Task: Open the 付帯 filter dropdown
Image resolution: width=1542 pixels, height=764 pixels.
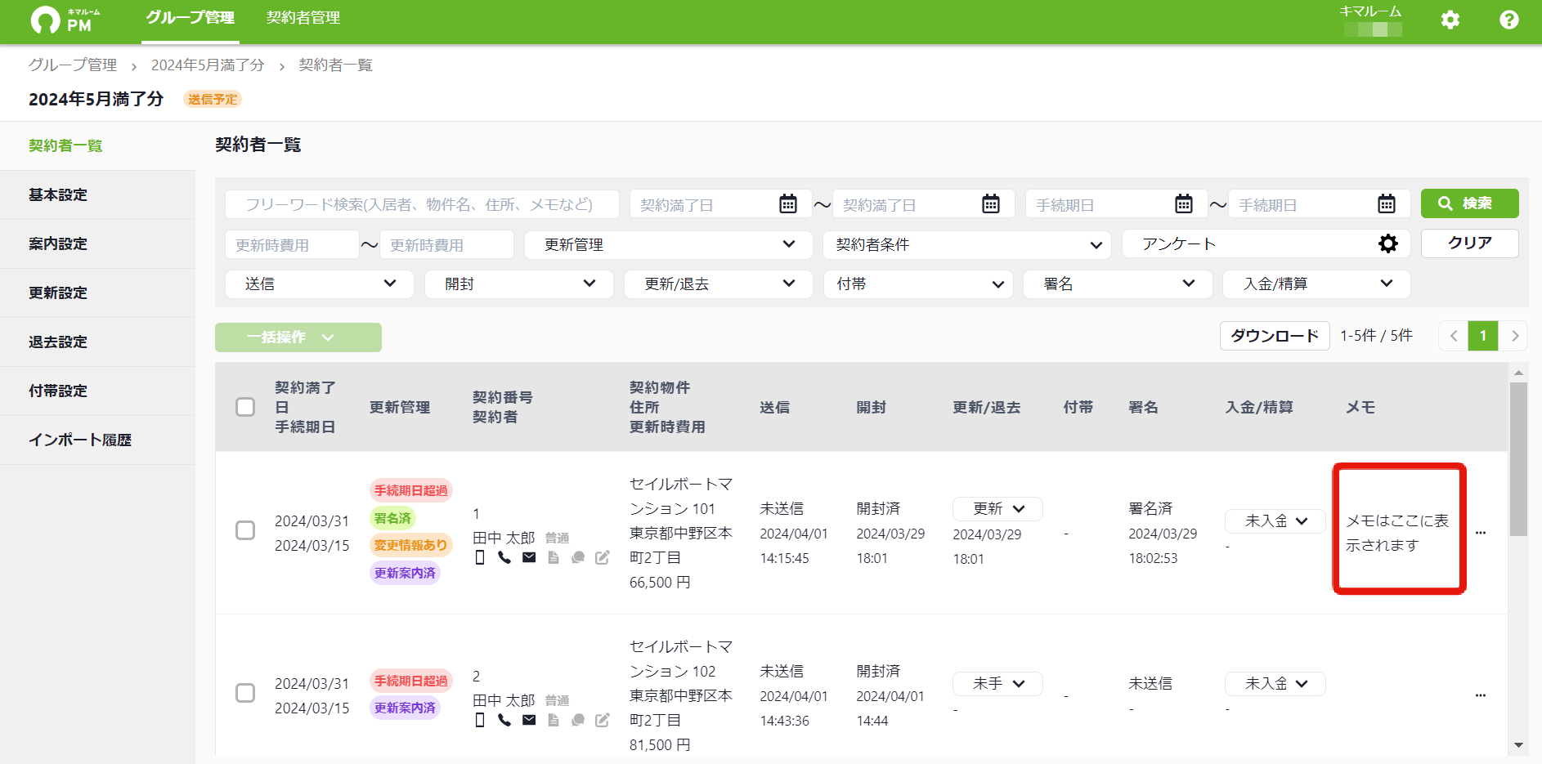Action: pyautogui.click(x=918, y=284)
